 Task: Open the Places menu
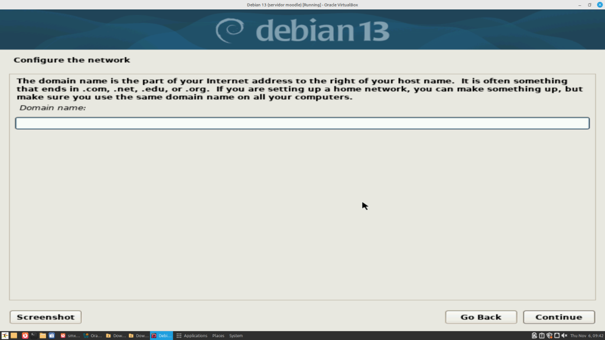218,335
